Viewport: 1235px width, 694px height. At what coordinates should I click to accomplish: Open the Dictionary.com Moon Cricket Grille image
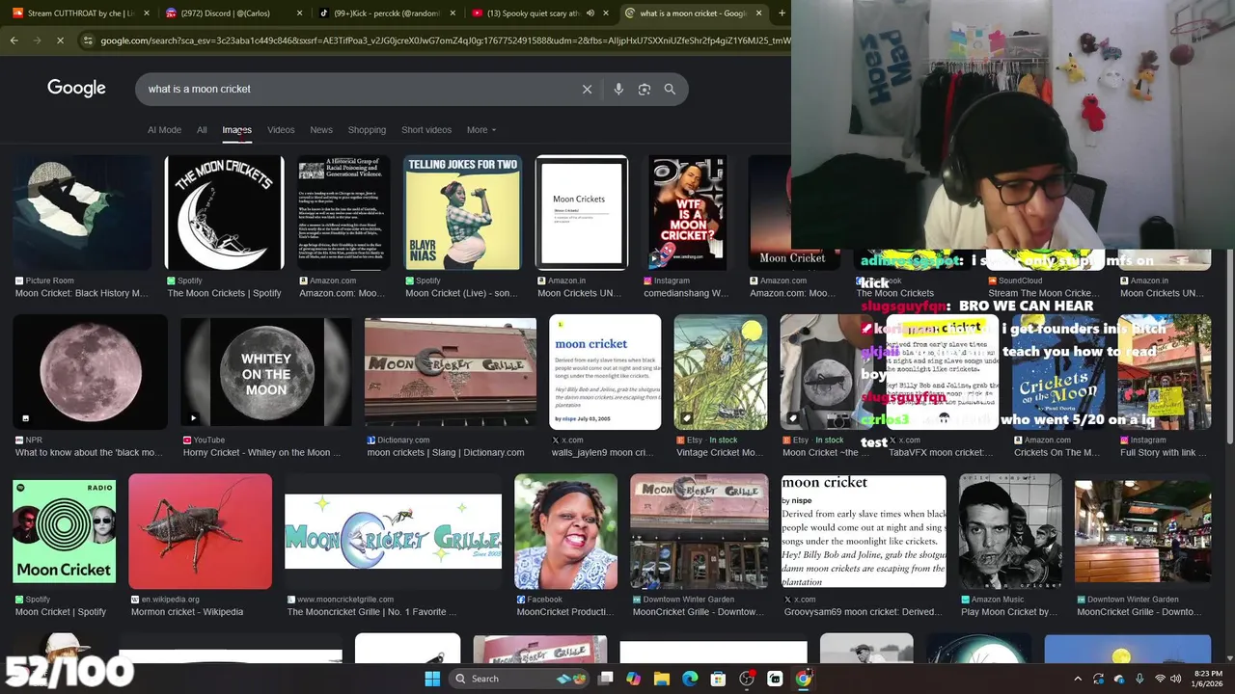point(451,372)
